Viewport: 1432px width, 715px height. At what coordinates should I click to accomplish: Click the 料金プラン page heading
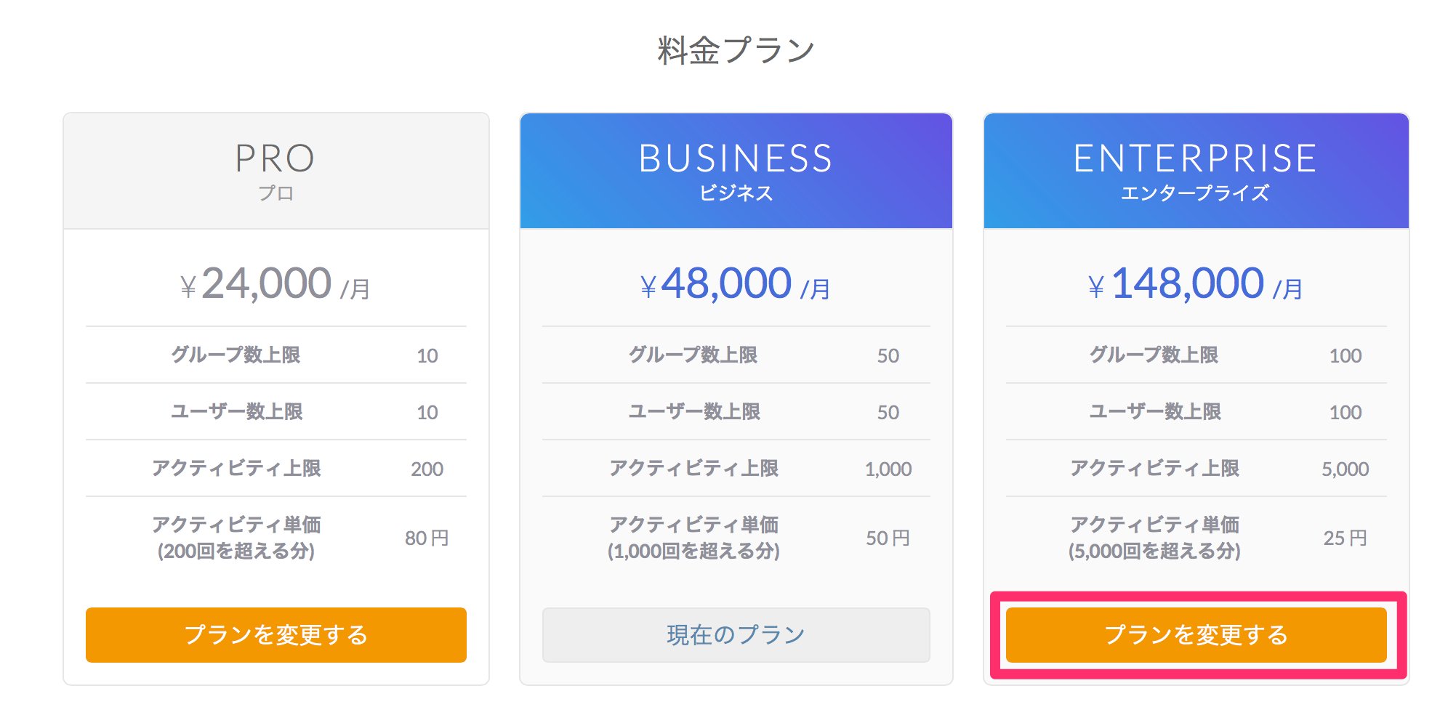(736, 51)
